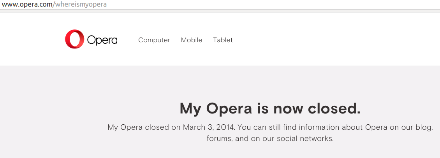
Task: Click the word 'My' in the heading
Action: pyautogui.click(x=190, y=109)
